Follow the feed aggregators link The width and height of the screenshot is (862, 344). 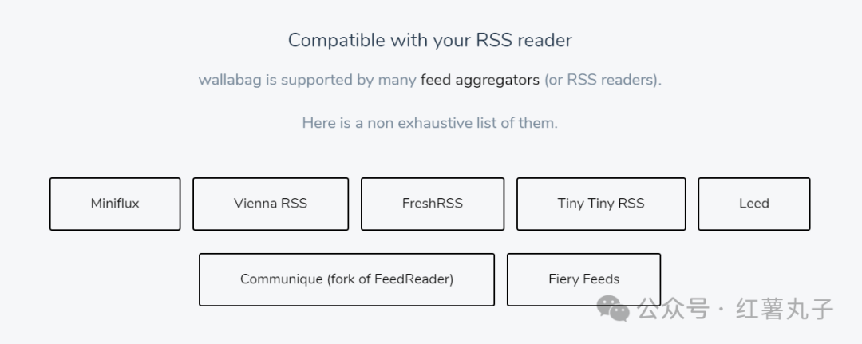point(480,80)
